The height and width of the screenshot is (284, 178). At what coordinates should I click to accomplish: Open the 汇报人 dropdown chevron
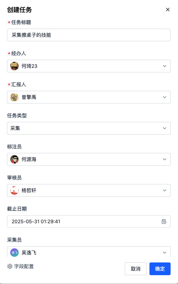(165, 97)
